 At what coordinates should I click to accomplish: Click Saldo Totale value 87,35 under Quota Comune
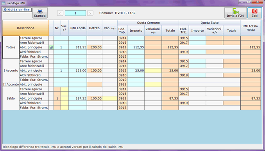coord(170,98)
